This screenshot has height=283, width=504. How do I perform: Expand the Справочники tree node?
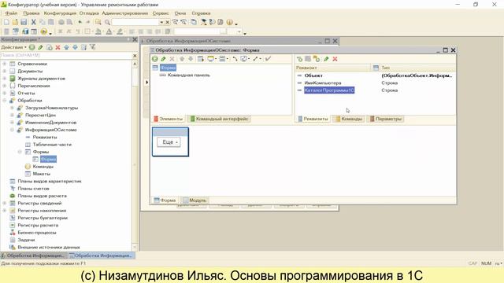tap(5, 64)
